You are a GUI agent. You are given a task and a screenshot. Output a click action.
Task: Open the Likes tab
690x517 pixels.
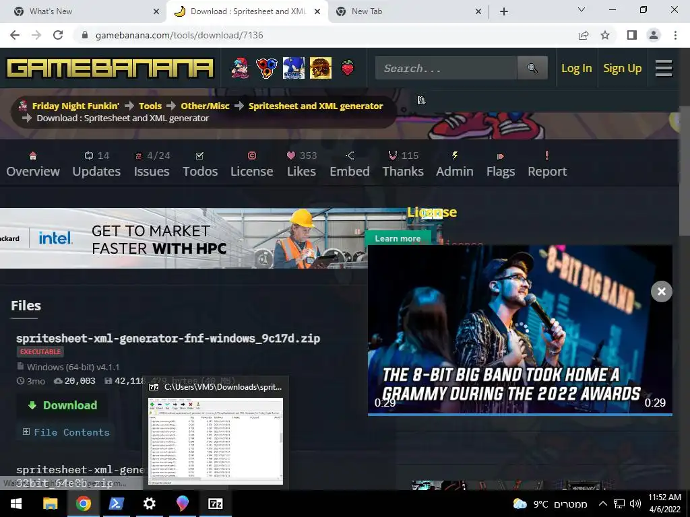click(301, 164)
